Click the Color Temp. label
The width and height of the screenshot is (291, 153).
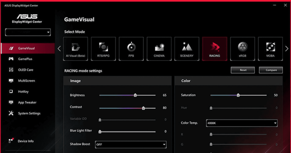(x=189, y=123)
